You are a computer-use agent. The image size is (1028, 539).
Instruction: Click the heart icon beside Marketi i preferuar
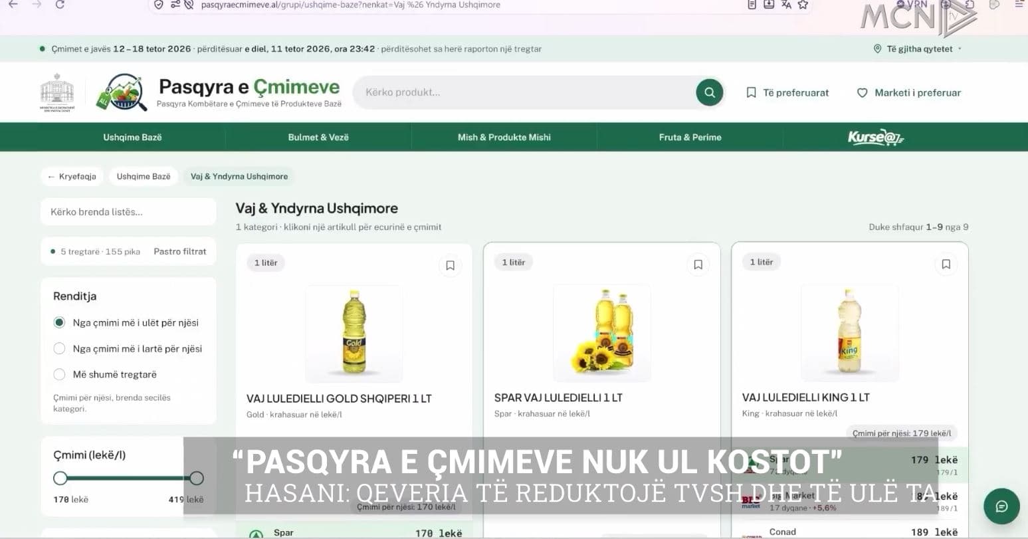click(x=862, y=93)
